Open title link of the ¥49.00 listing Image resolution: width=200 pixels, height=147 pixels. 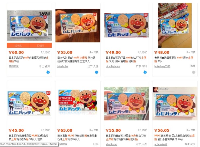[x=126, y=59]
